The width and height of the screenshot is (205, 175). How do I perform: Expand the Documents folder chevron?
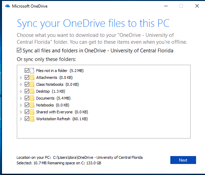(x=21, y=98)
